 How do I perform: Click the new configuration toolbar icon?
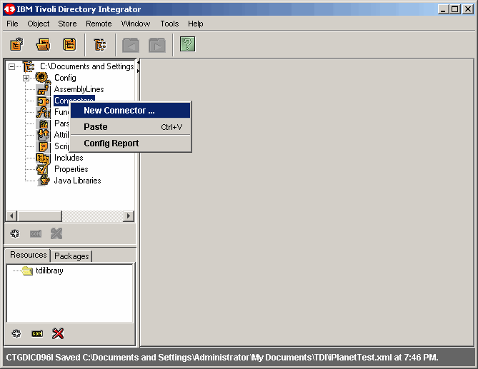[x=16, y=45]
